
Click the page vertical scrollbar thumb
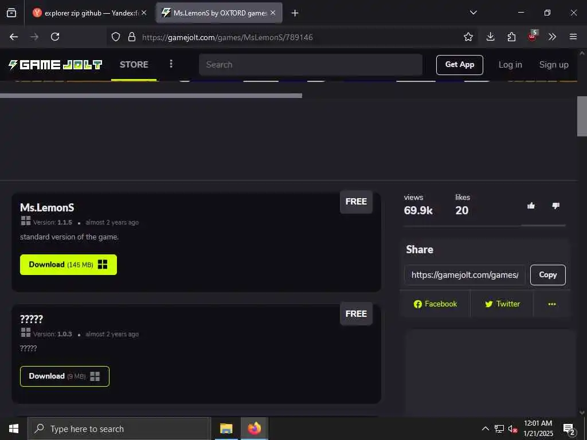[x=582, y=116]
